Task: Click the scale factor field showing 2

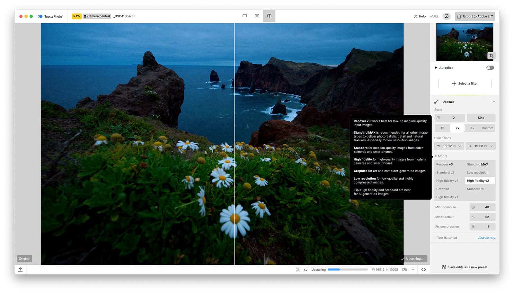Action: click(x=449, y=118)
